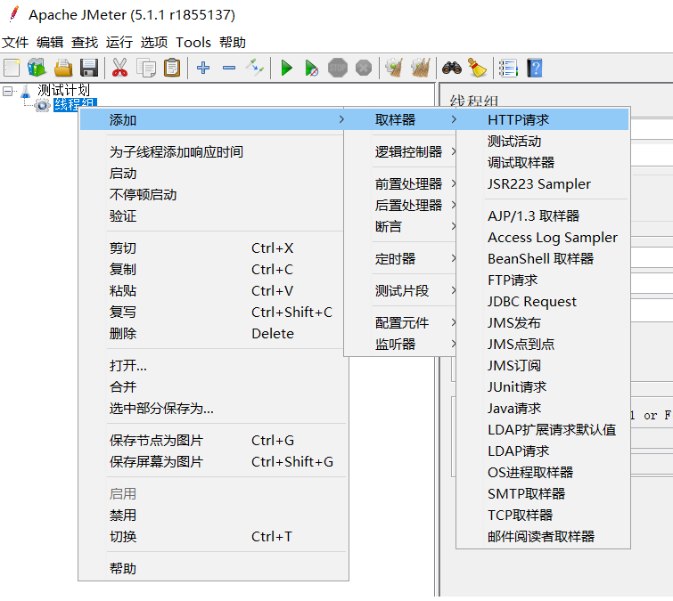The height and width of the screenshot is (601, 673).
Task: Collapse the 测试计划 tree node
Action: [x=7, y=91]
